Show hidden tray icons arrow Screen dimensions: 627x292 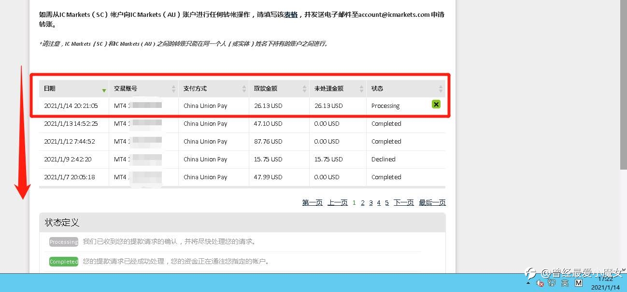pos(529,283)
